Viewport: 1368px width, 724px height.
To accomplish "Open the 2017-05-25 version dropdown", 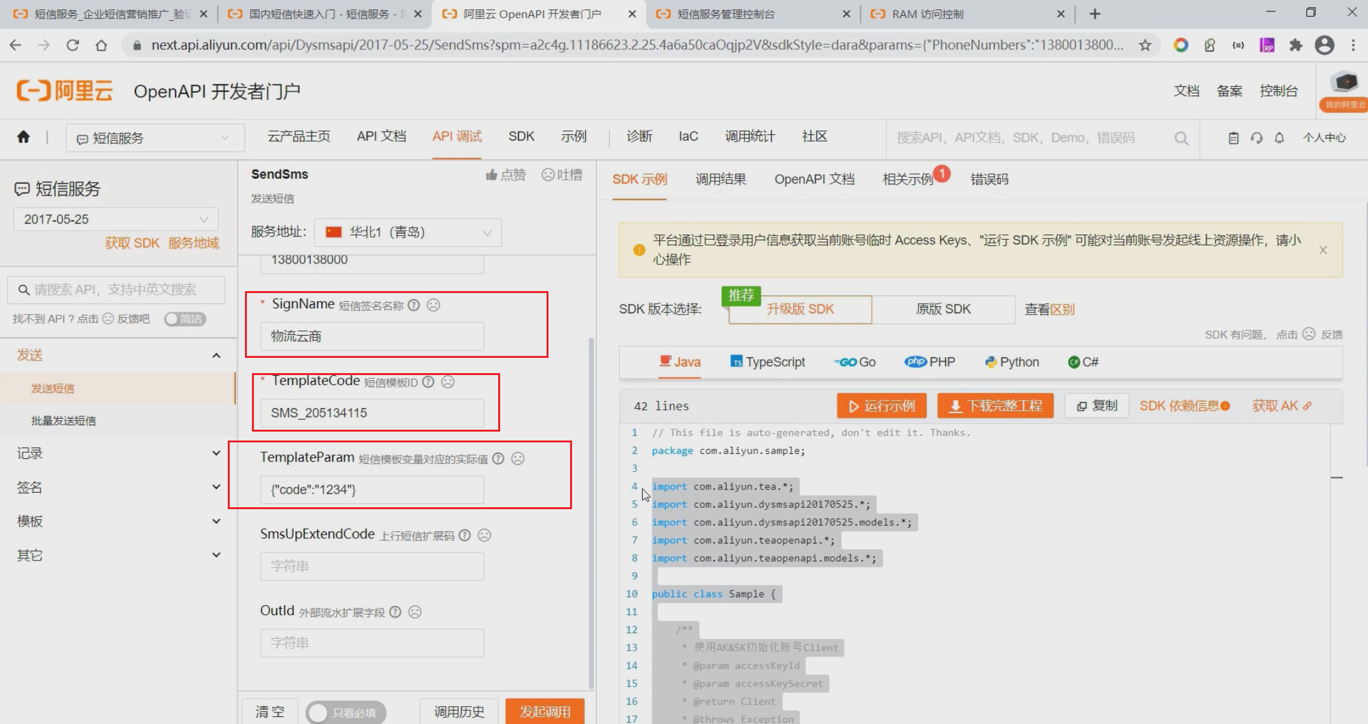I will (x=116, y=219).
